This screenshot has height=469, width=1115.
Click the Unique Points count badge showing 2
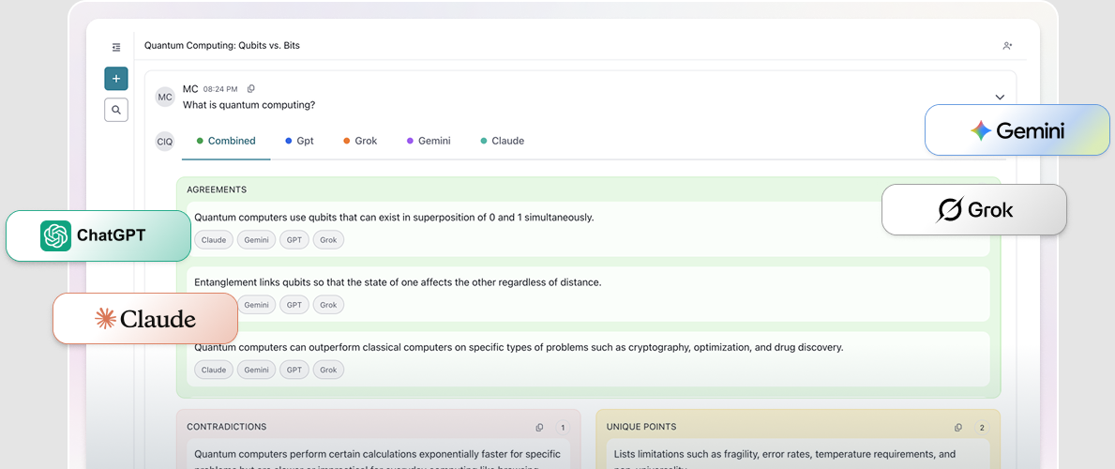click(982, 428)
